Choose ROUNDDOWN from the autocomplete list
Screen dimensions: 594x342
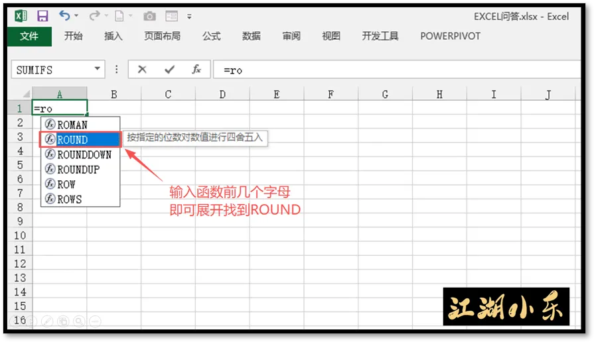coord(80,154)
